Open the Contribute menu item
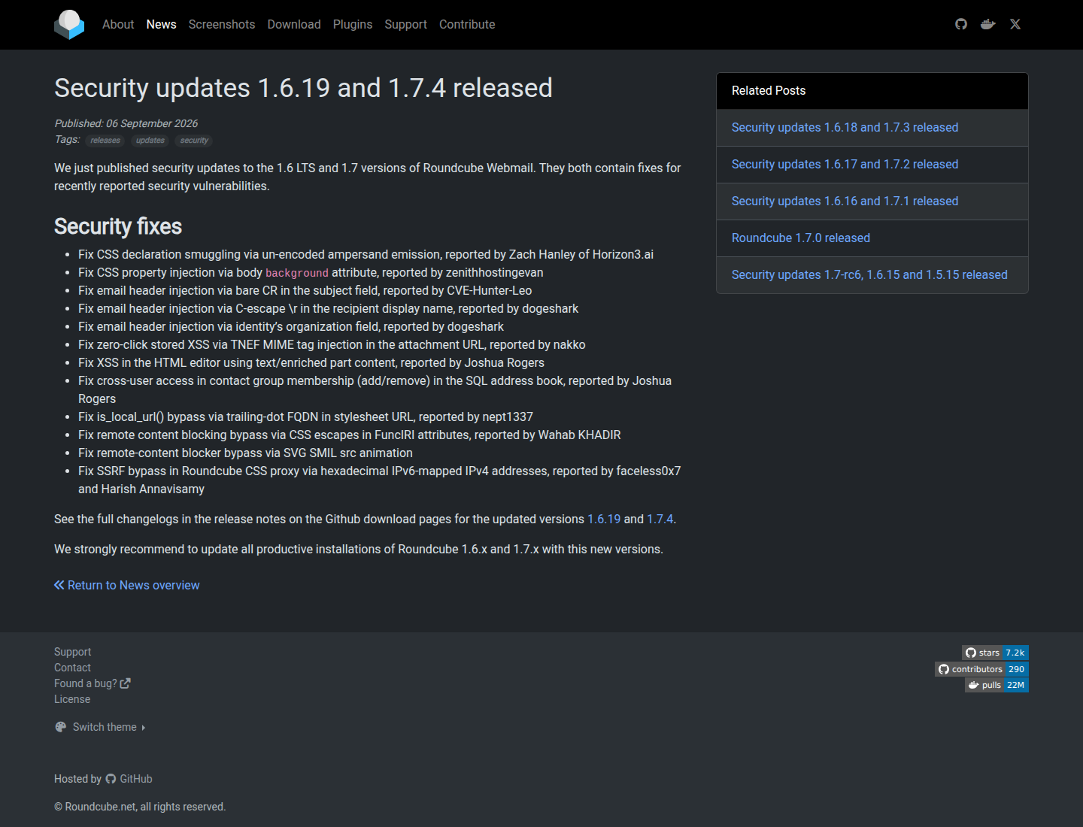The image size is (1083, 827). 467,24
